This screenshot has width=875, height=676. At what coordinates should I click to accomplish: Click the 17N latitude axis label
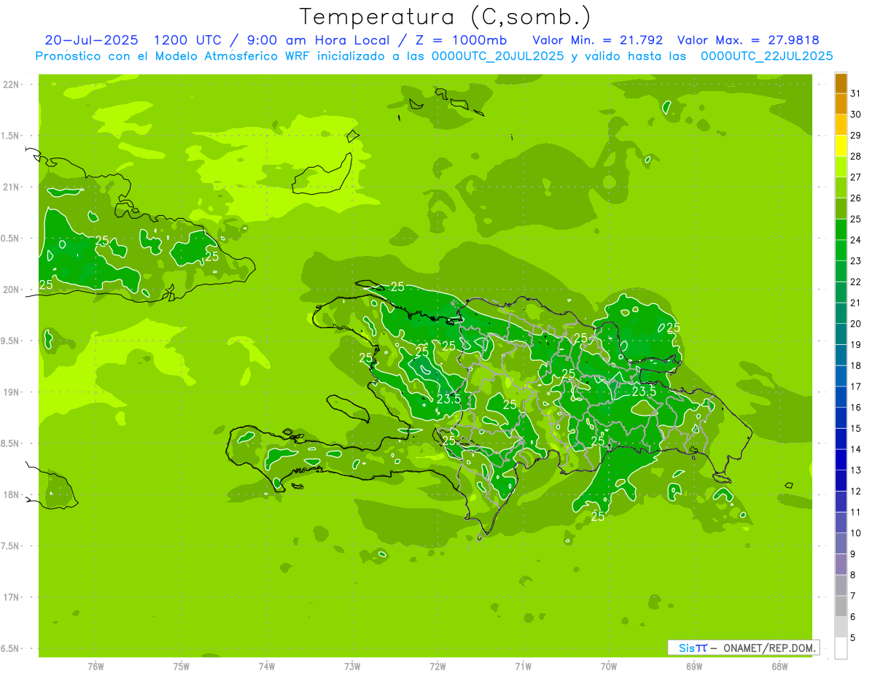click(12, 597)
